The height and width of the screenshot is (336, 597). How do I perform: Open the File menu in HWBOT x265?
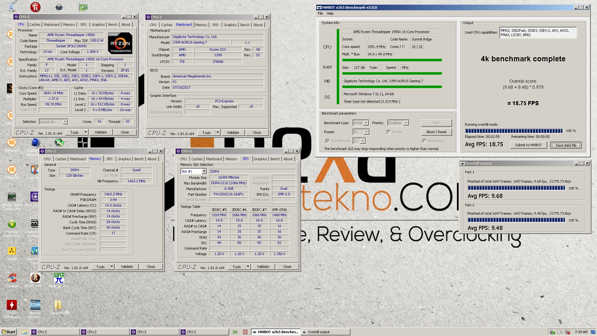[x=320, y=13]
